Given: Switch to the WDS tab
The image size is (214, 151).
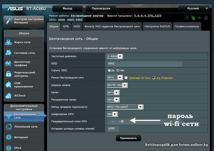Looking at the screenshot, I should pyautogui.click(x=77, y=27).
